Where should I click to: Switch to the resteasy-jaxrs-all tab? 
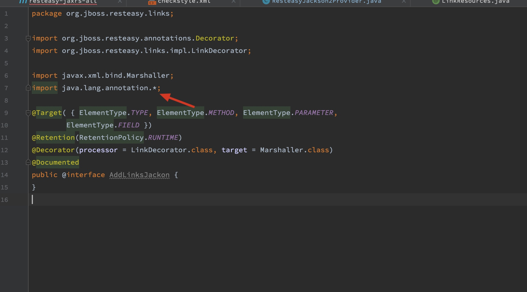(x=63, y=2)
